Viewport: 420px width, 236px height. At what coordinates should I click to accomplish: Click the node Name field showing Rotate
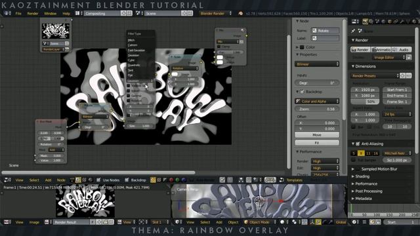tap(325, 31)
